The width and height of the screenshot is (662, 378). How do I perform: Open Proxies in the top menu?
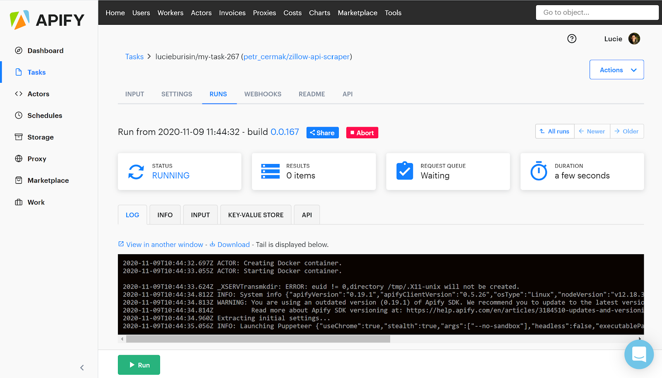[x=264, y=13]
